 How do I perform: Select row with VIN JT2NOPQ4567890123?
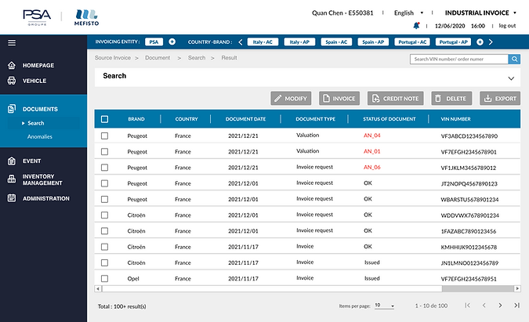(104, 183)
